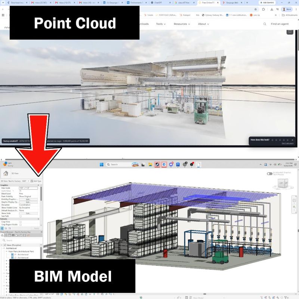This screenshot has width=299, height=299.
Task: Close the Project Browser panel
Action: (x=41, y=232)
